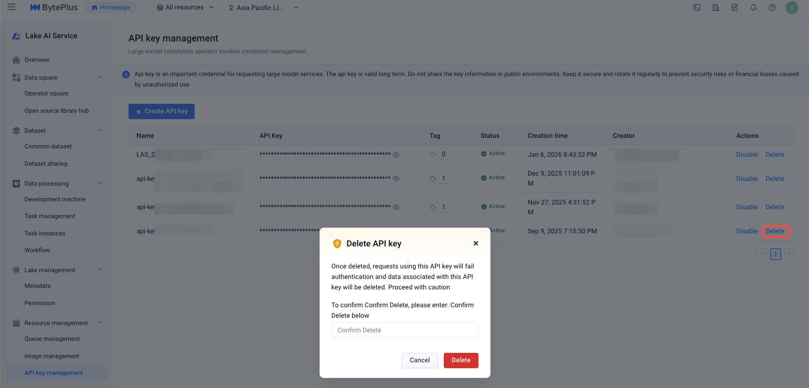
Task: Open Task management in sidebar
Action: pos(50,216)
